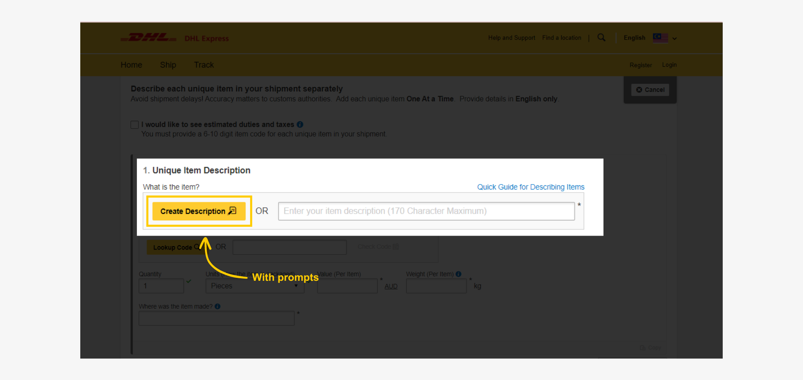Open Find a location link
The height and width of the screenshot is (380, 803).
pyautogui.click(x=562, y=38)
